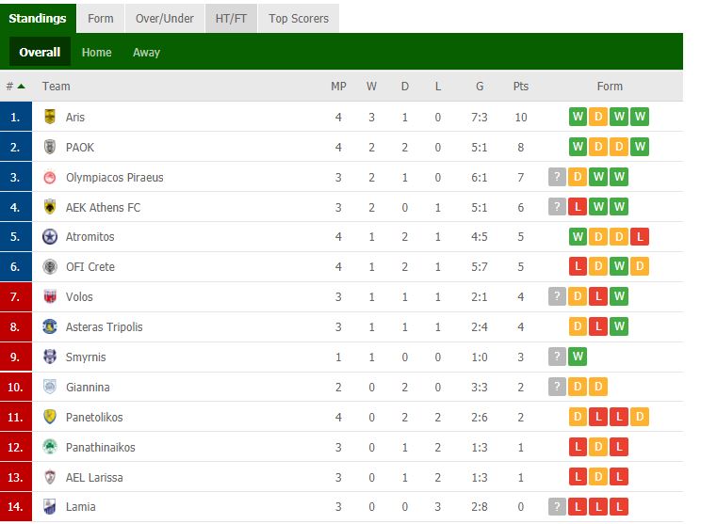Show Home standings only
Image resolution: width=717 pixels, height=524 pixels.
(96, 53)
